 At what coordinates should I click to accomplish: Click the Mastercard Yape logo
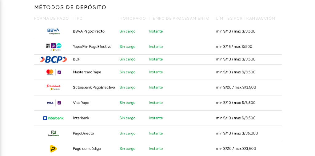[54, 72]
